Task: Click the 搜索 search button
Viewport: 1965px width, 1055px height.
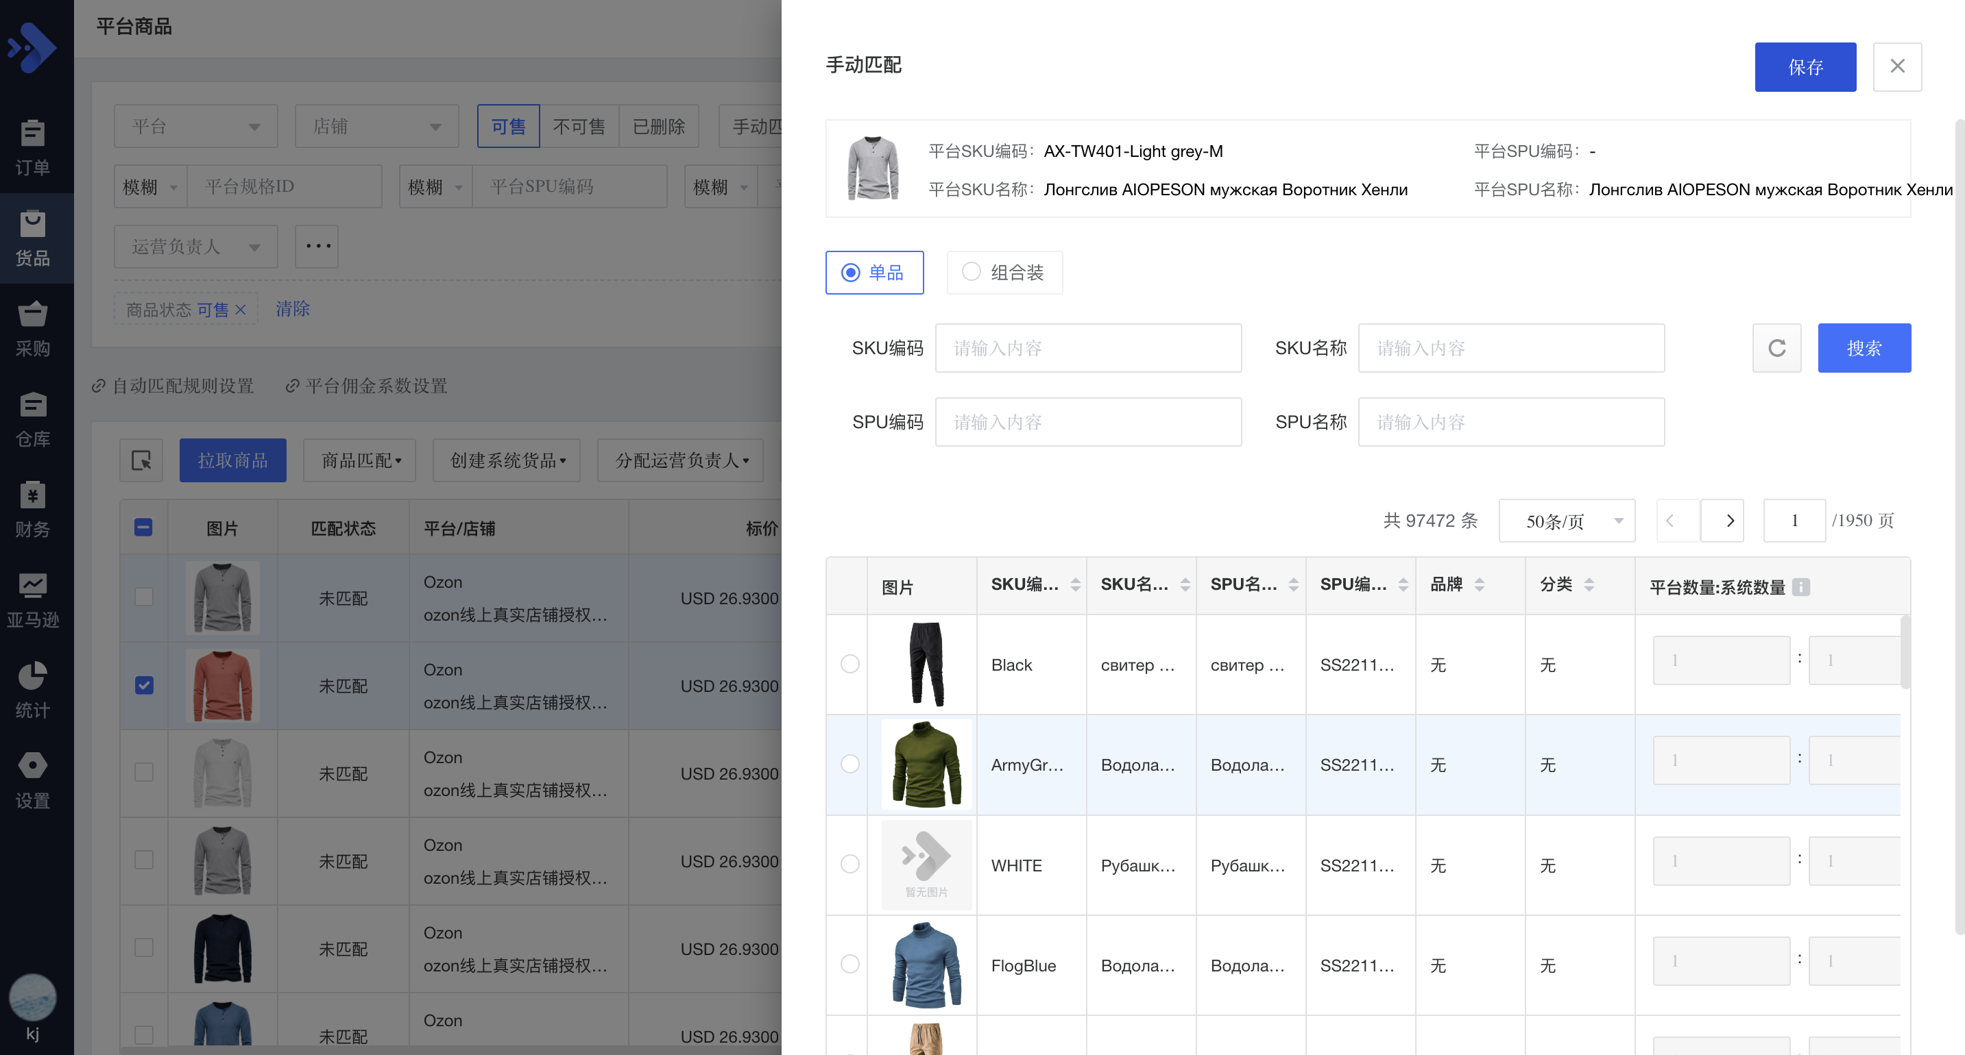Action: click(x=1864, y=347)
